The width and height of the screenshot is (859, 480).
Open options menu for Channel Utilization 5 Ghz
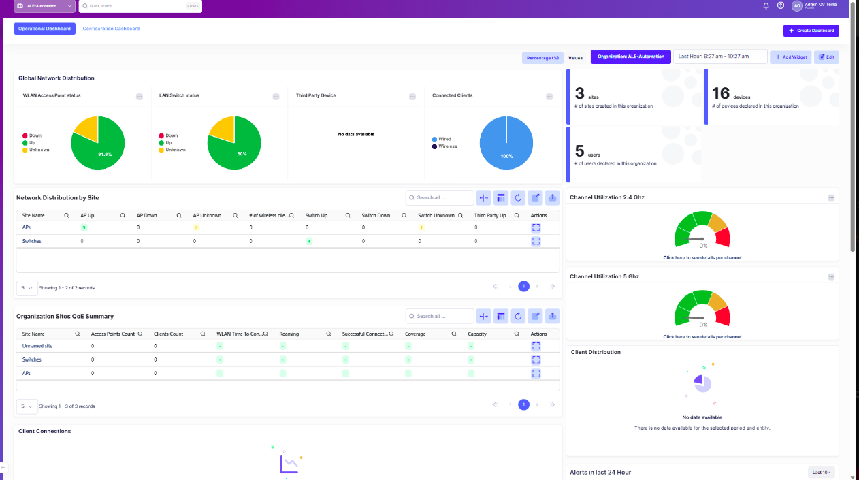(x=831, y=277)
